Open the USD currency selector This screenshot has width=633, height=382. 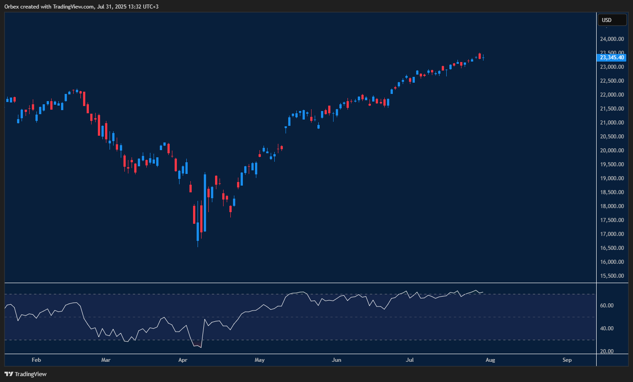tap(611, 20)
